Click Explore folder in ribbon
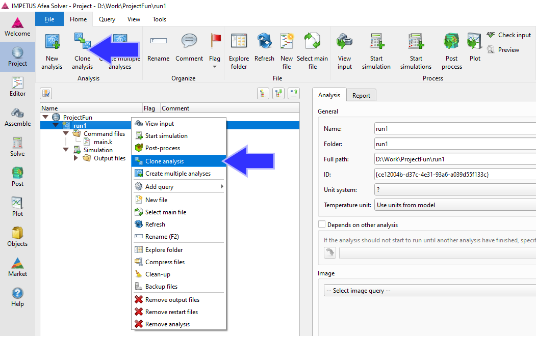This screenshot has width=536, height=337. (x=239, y=51)
